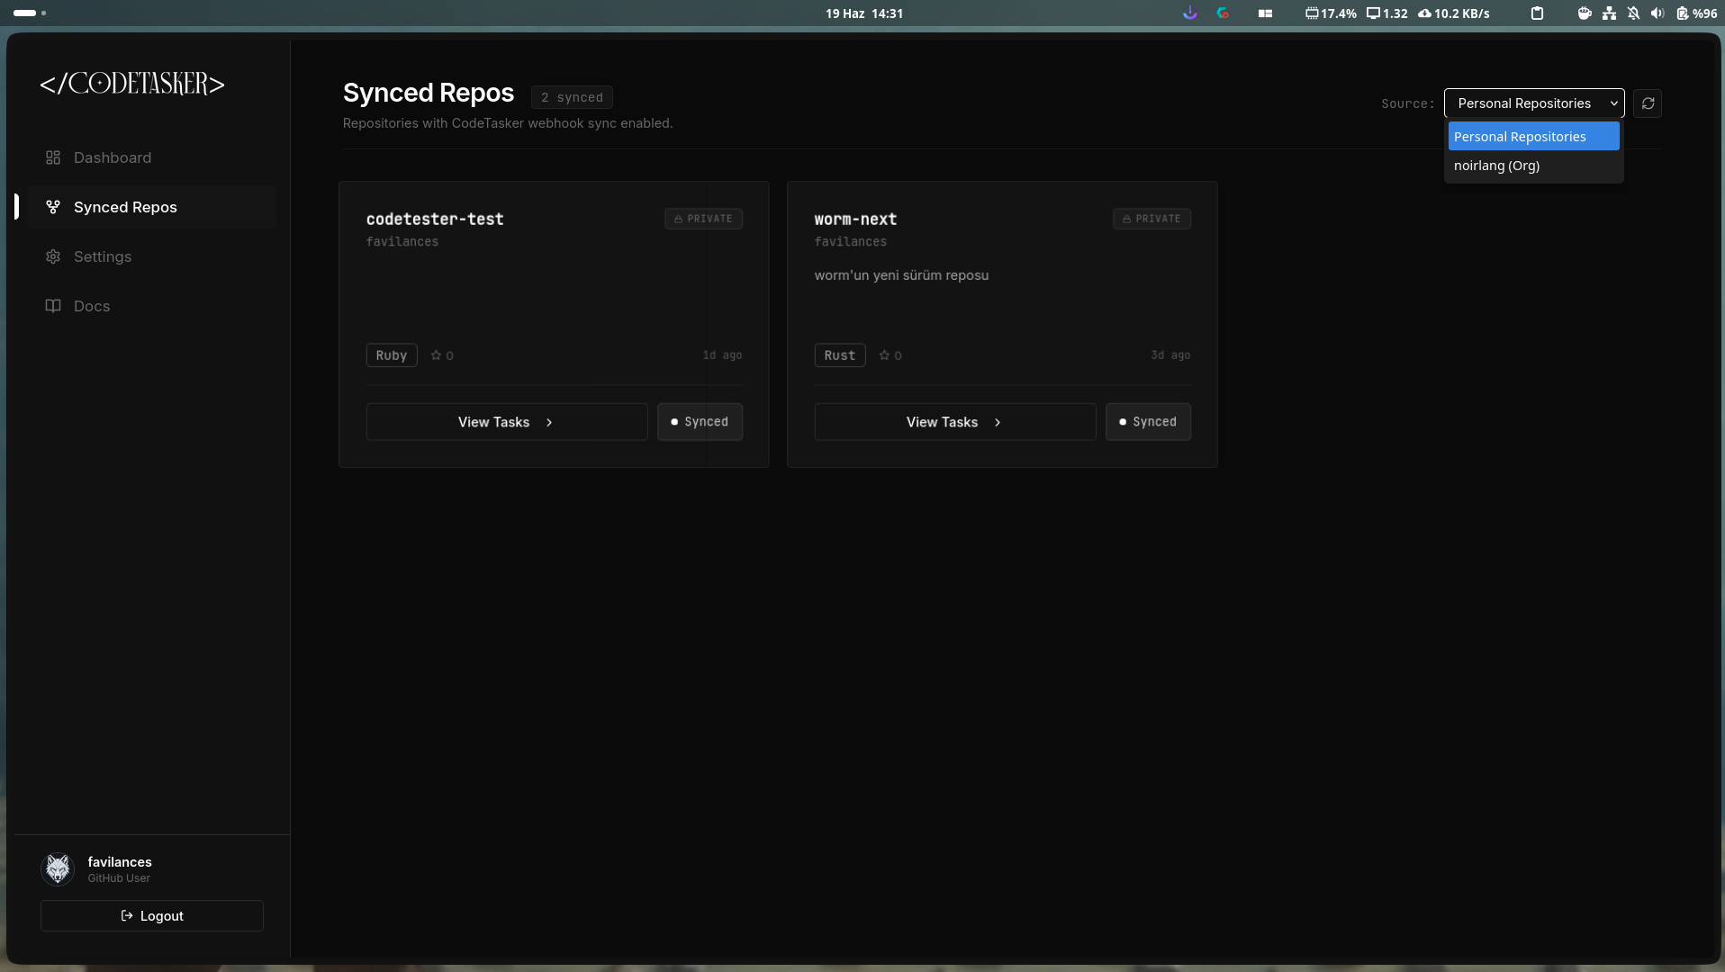View Tasks for worm-next
The width and height of the screenshot is (1725, 972).
click(955, 422)
